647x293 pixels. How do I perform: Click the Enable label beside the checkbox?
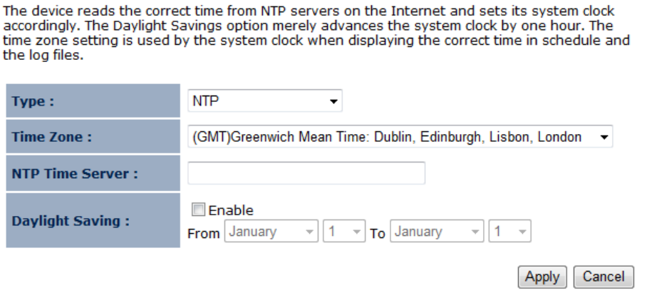tap(231, 210)
